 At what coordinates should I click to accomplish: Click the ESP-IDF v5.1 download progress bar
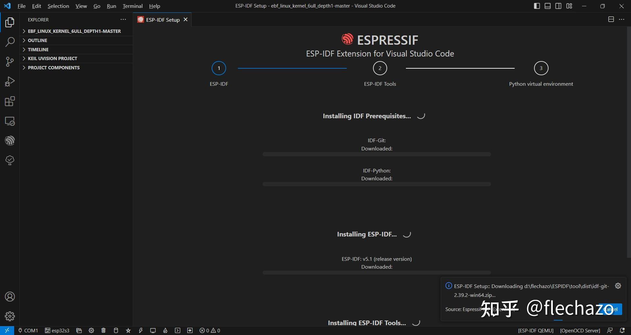click(377, 273)
